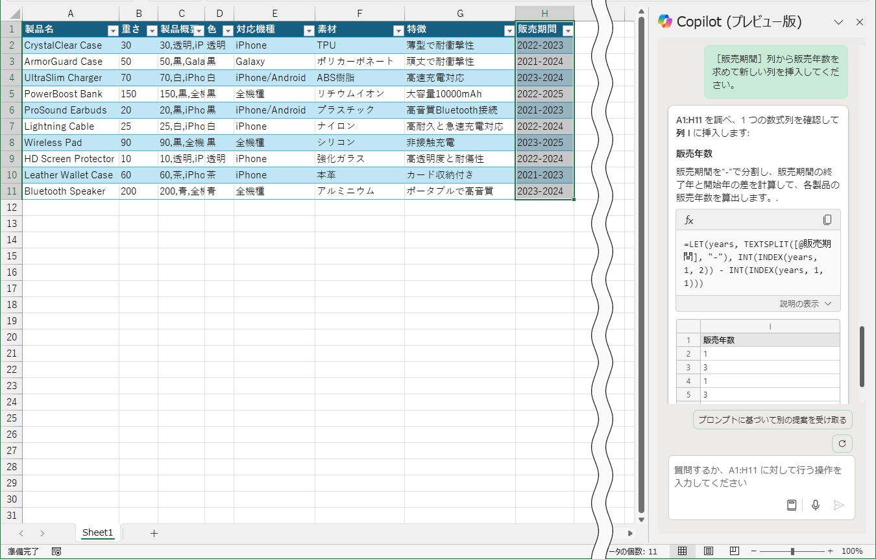Add a new worksheet with the plus button
The width and height of the screenshot is (876, 559).
153,532
